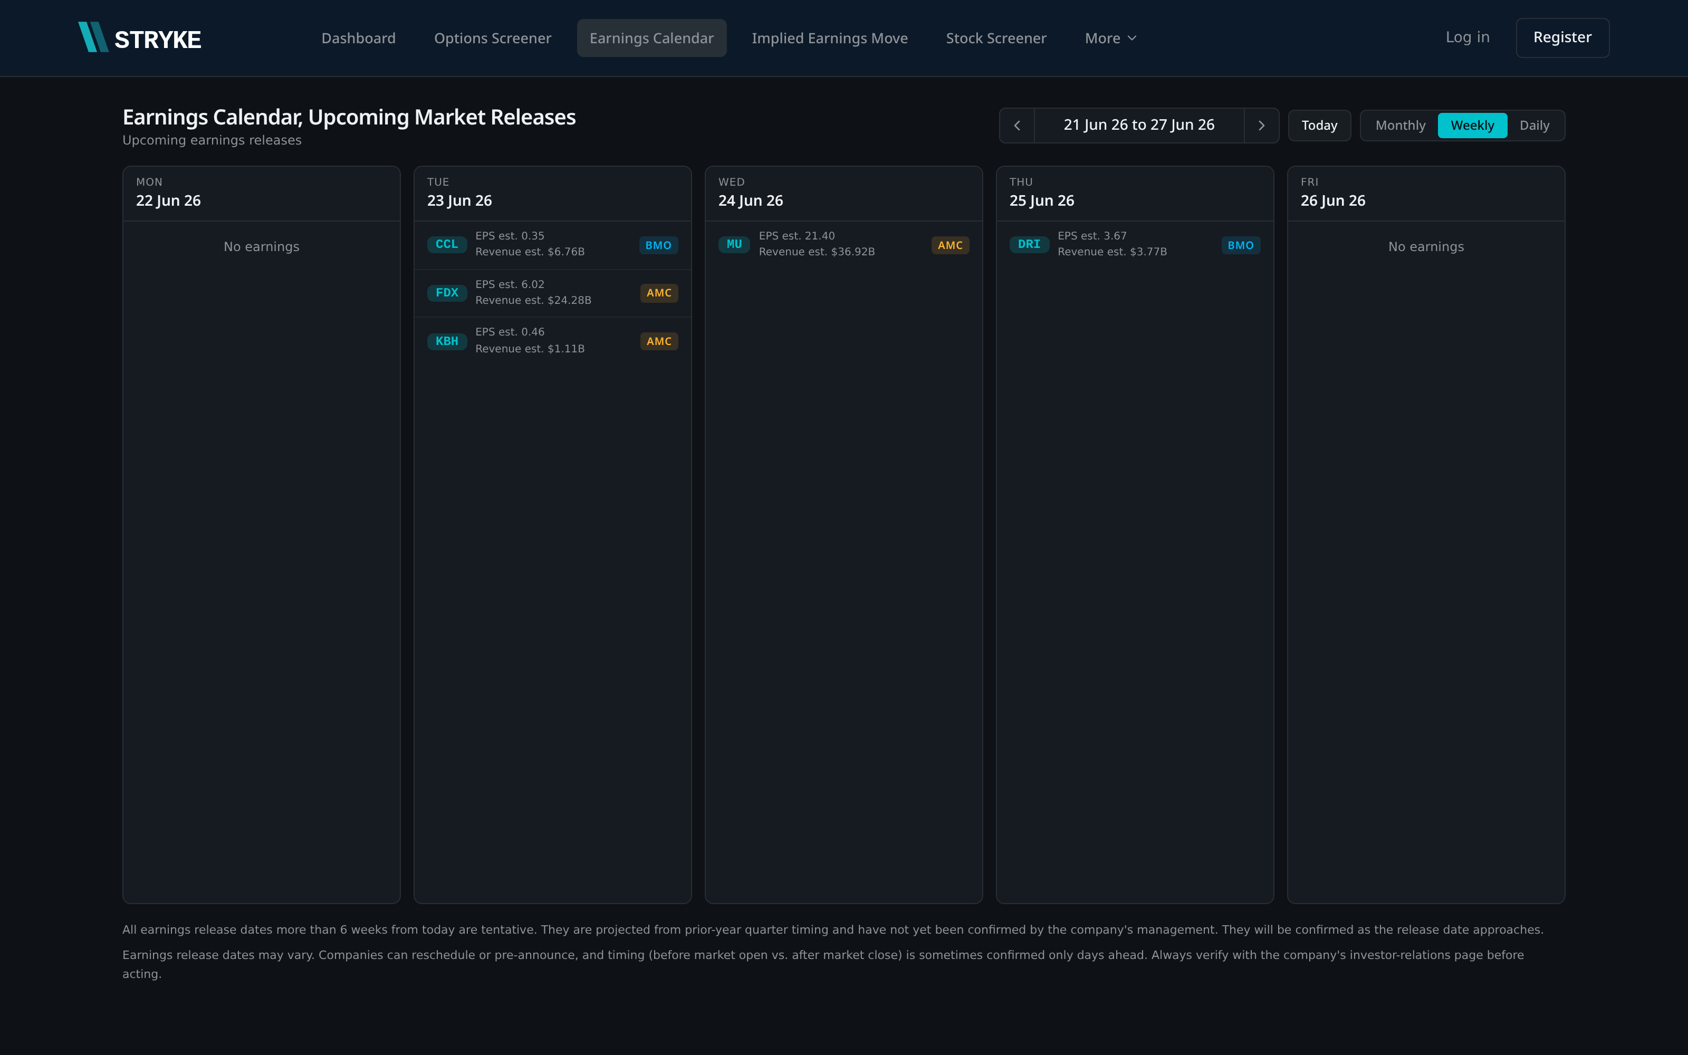Viewport: 1688px width, 1055px height.
Task: Click 'Revenue est. $1.11B' text
Action: pyautogui.click(x=530, y=349)
